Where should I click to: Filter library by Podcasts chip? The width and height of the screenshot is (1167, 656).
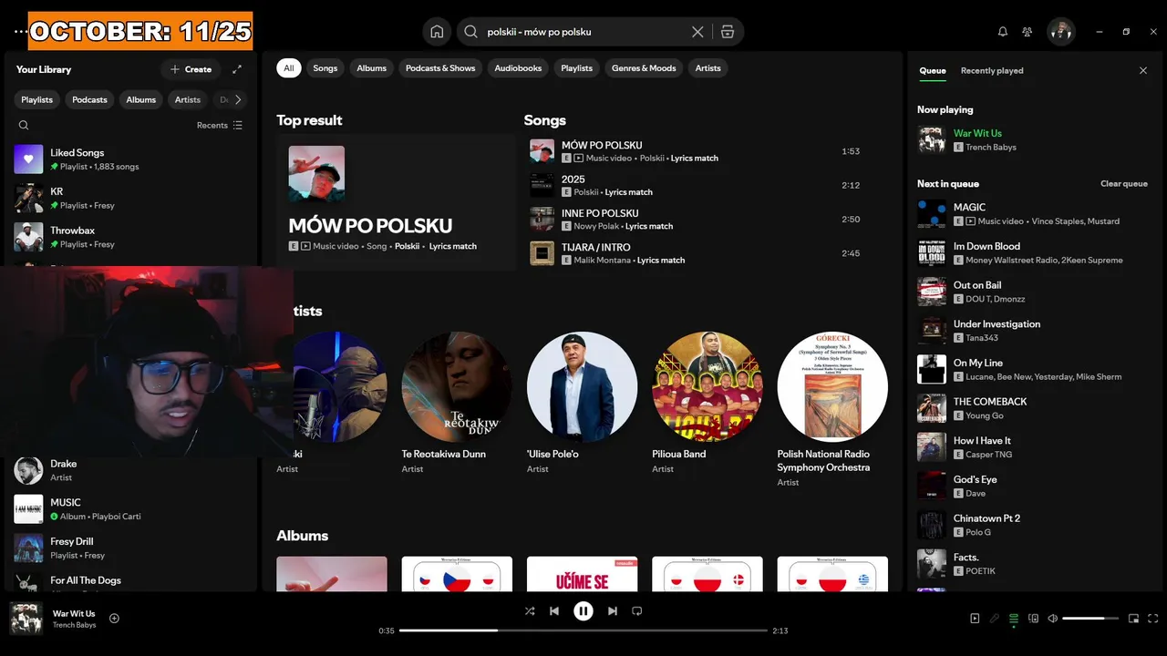89,100
